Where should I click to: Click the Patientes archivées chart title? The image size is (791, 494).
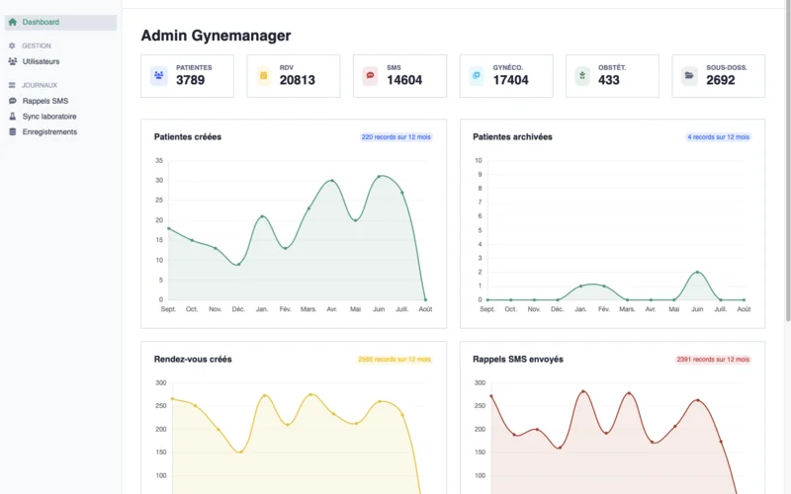coord(512,137)
